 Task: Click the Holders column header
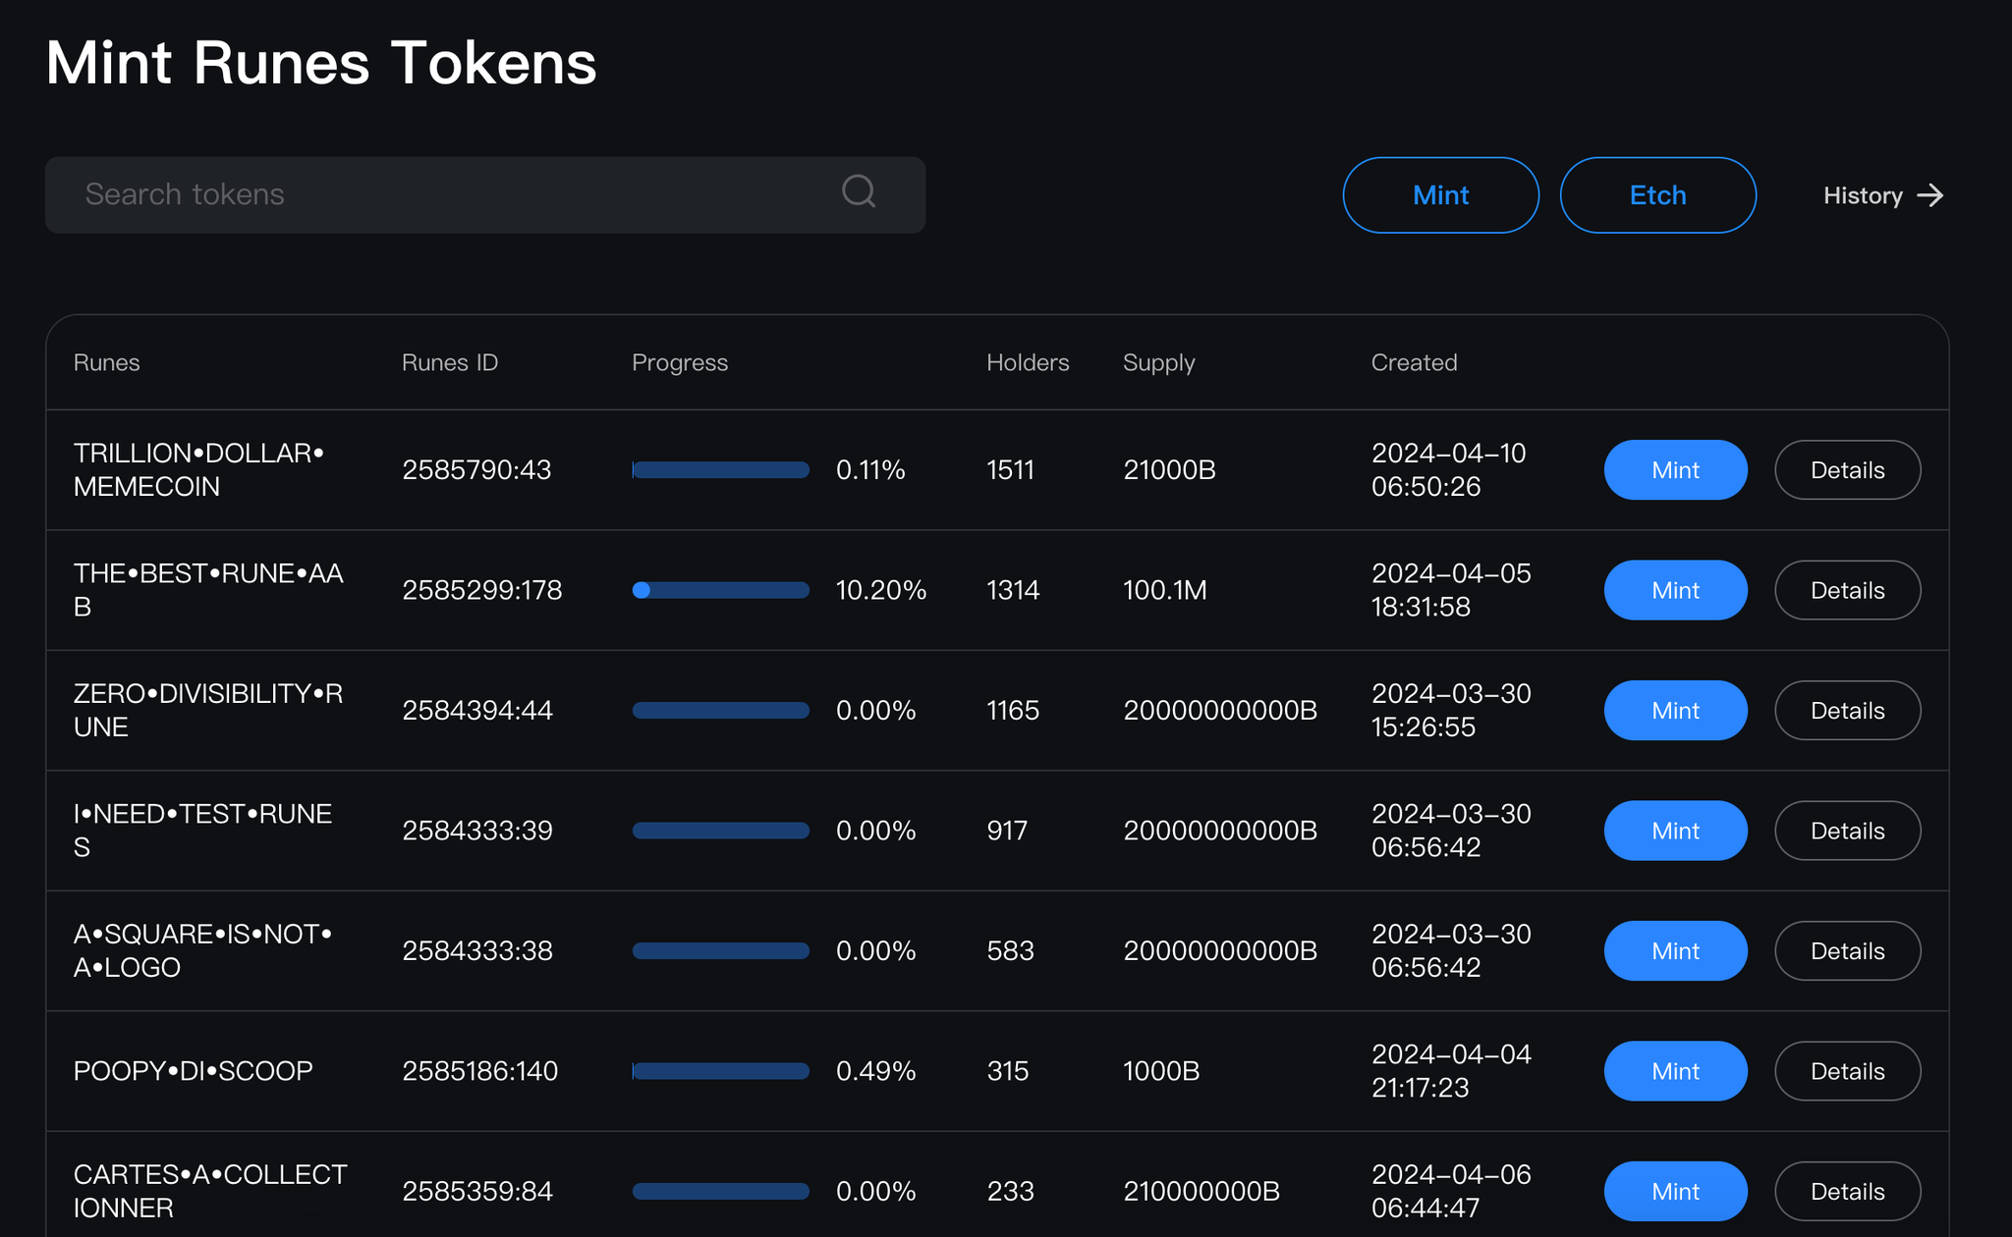tap(1027, 362)
